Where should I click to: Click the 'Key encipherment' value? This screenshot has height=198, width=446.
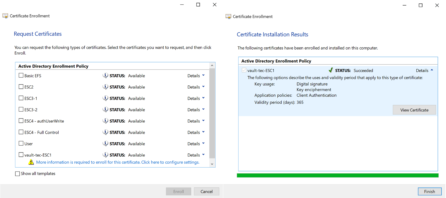coord(314,89)
